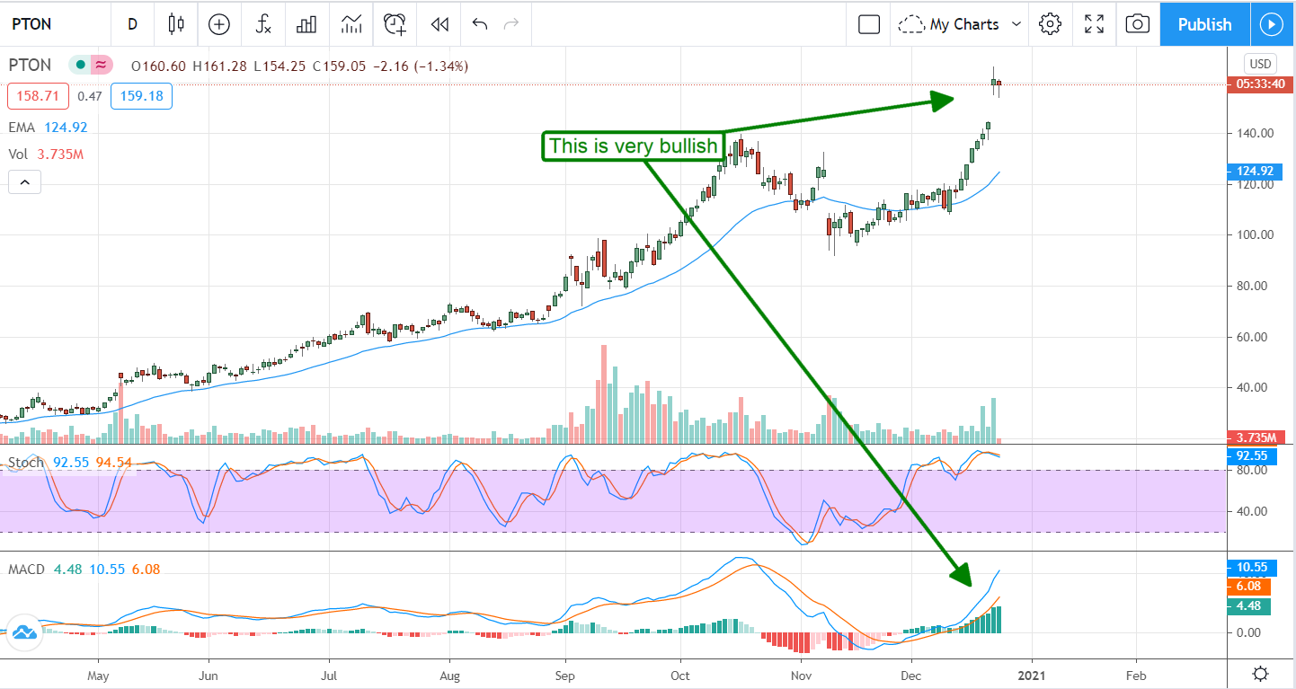
Task: Open the financials bar chart icon
Action: [x=306, y=24]
